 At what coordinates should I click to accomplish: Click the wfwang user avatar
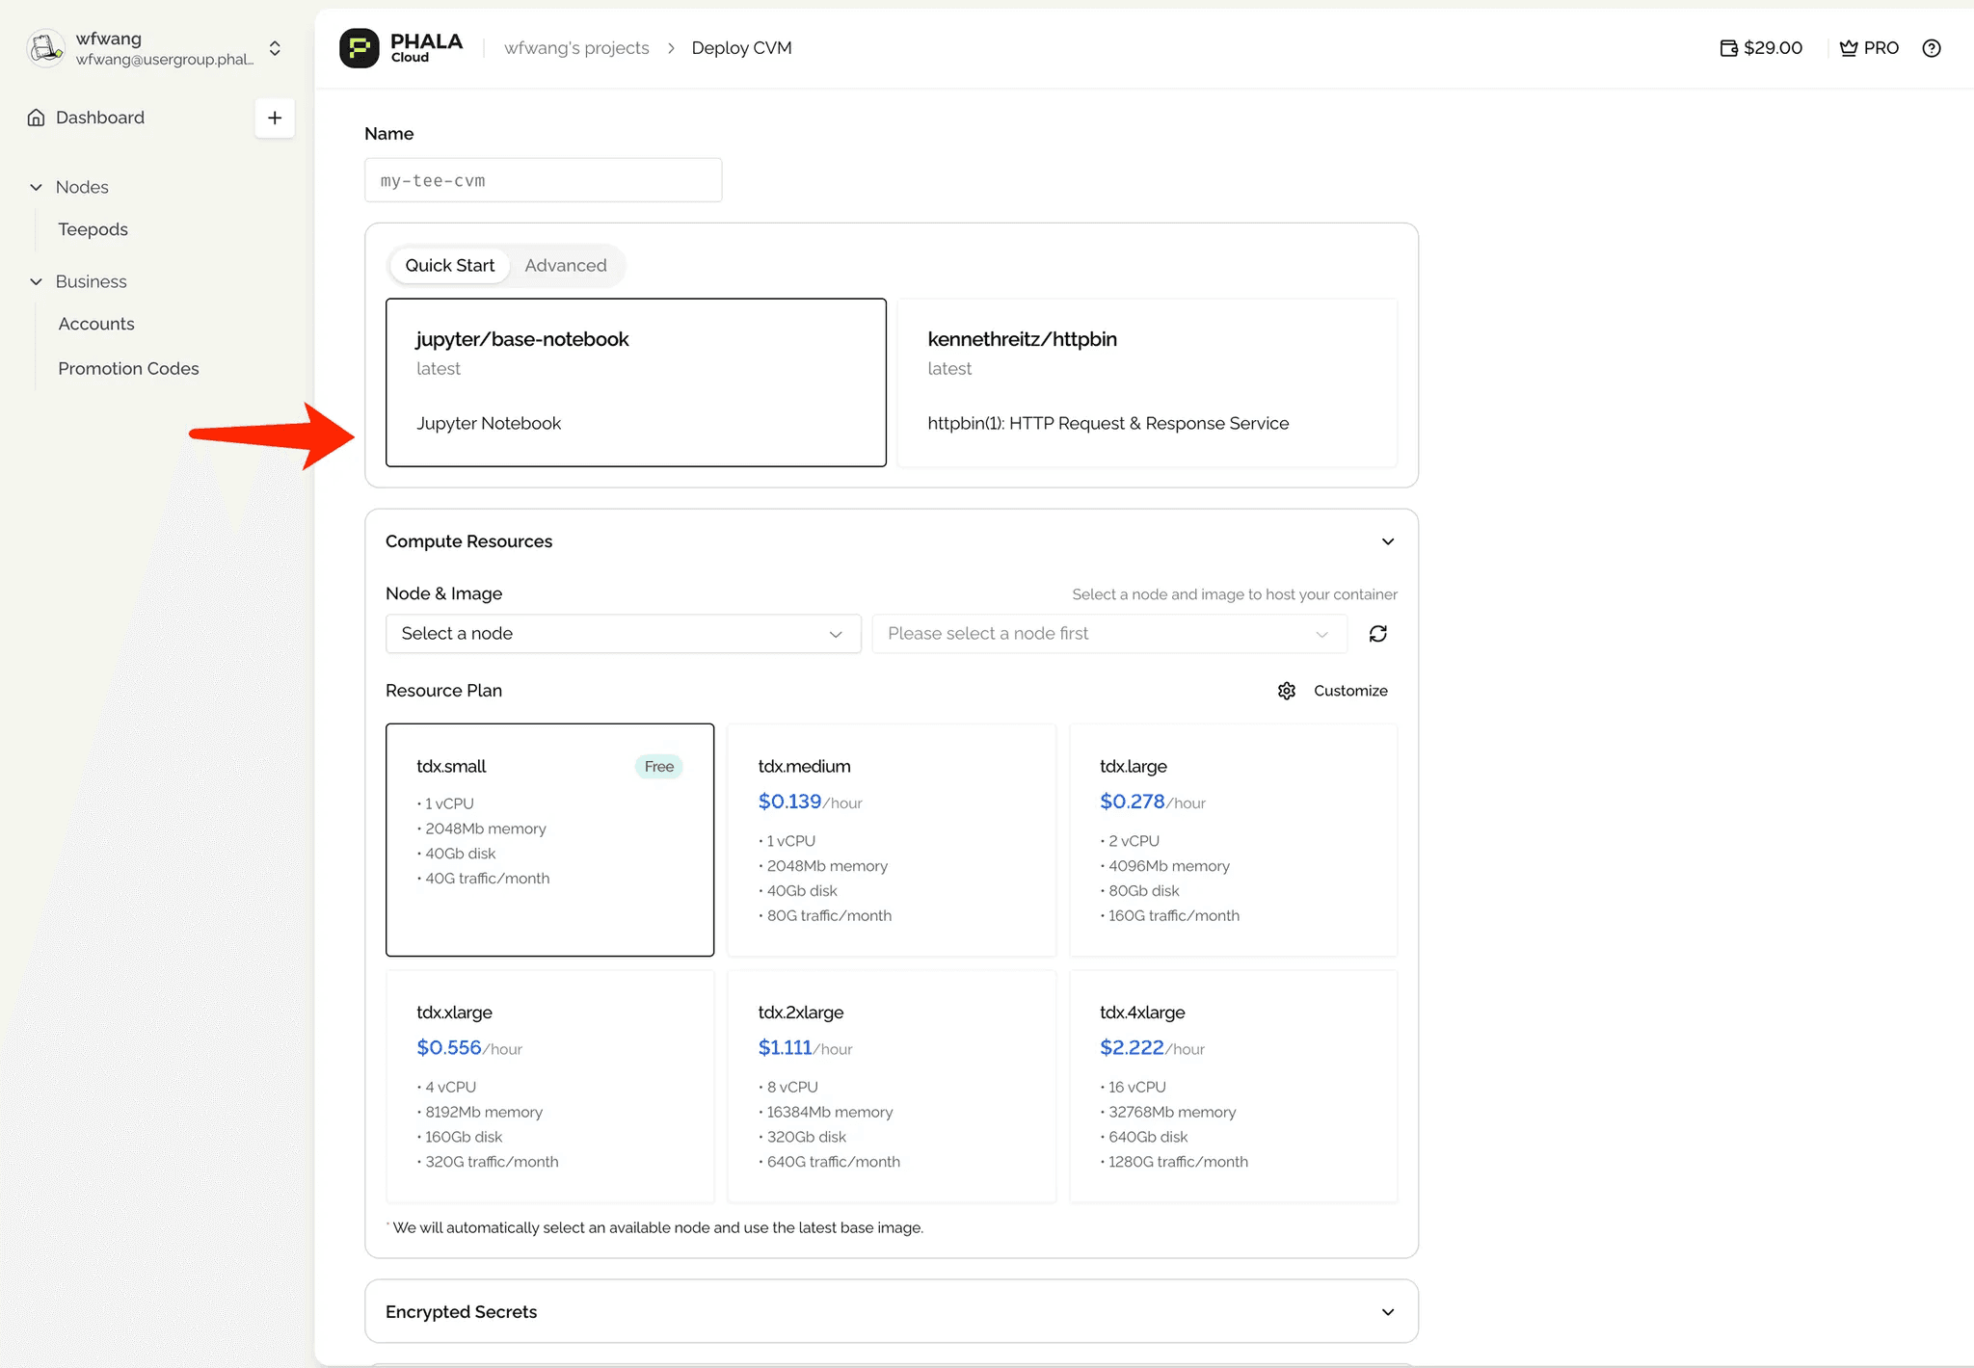45,48
